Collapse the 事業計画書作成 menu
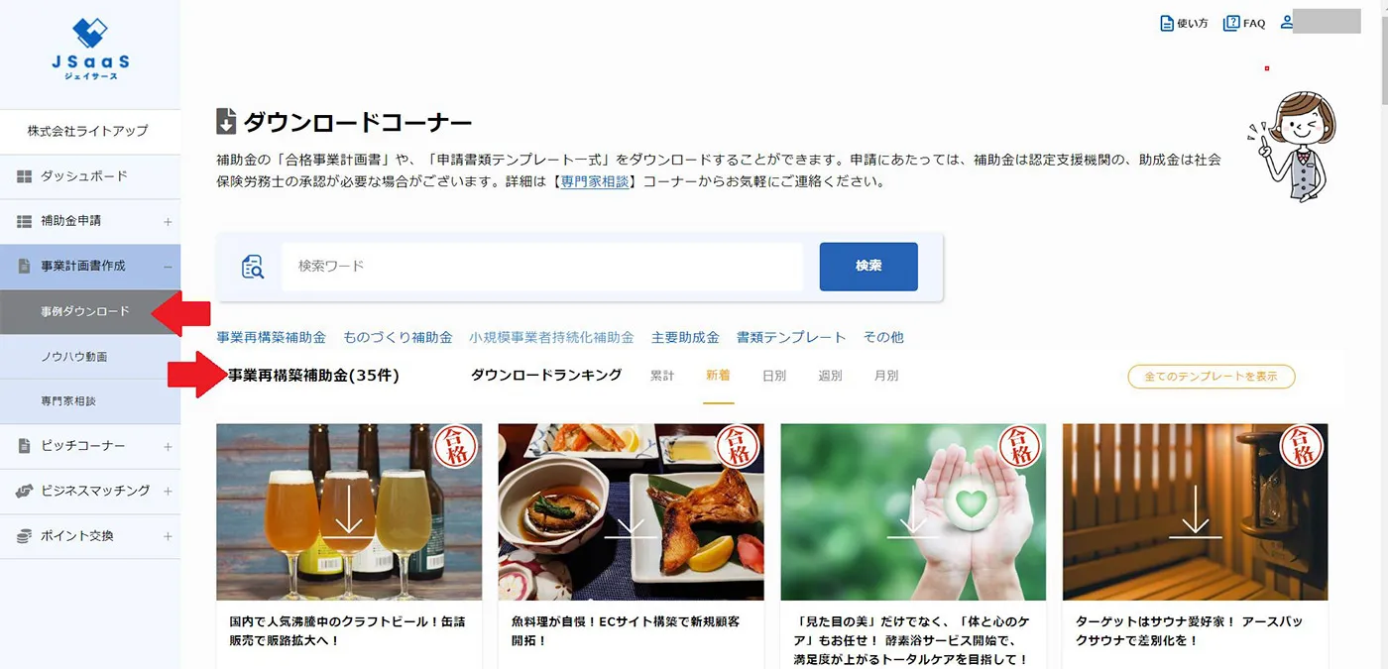The height and width of the screenshot is (669, 1388). 168,267
